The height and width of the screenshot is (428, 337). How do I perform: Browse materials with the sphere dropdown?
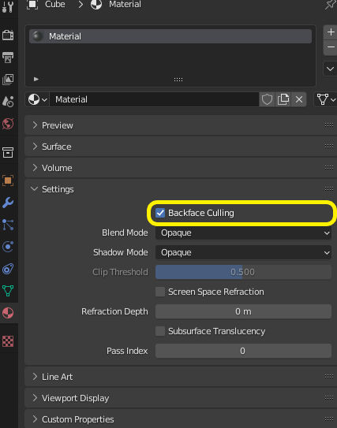coord(38,99)
